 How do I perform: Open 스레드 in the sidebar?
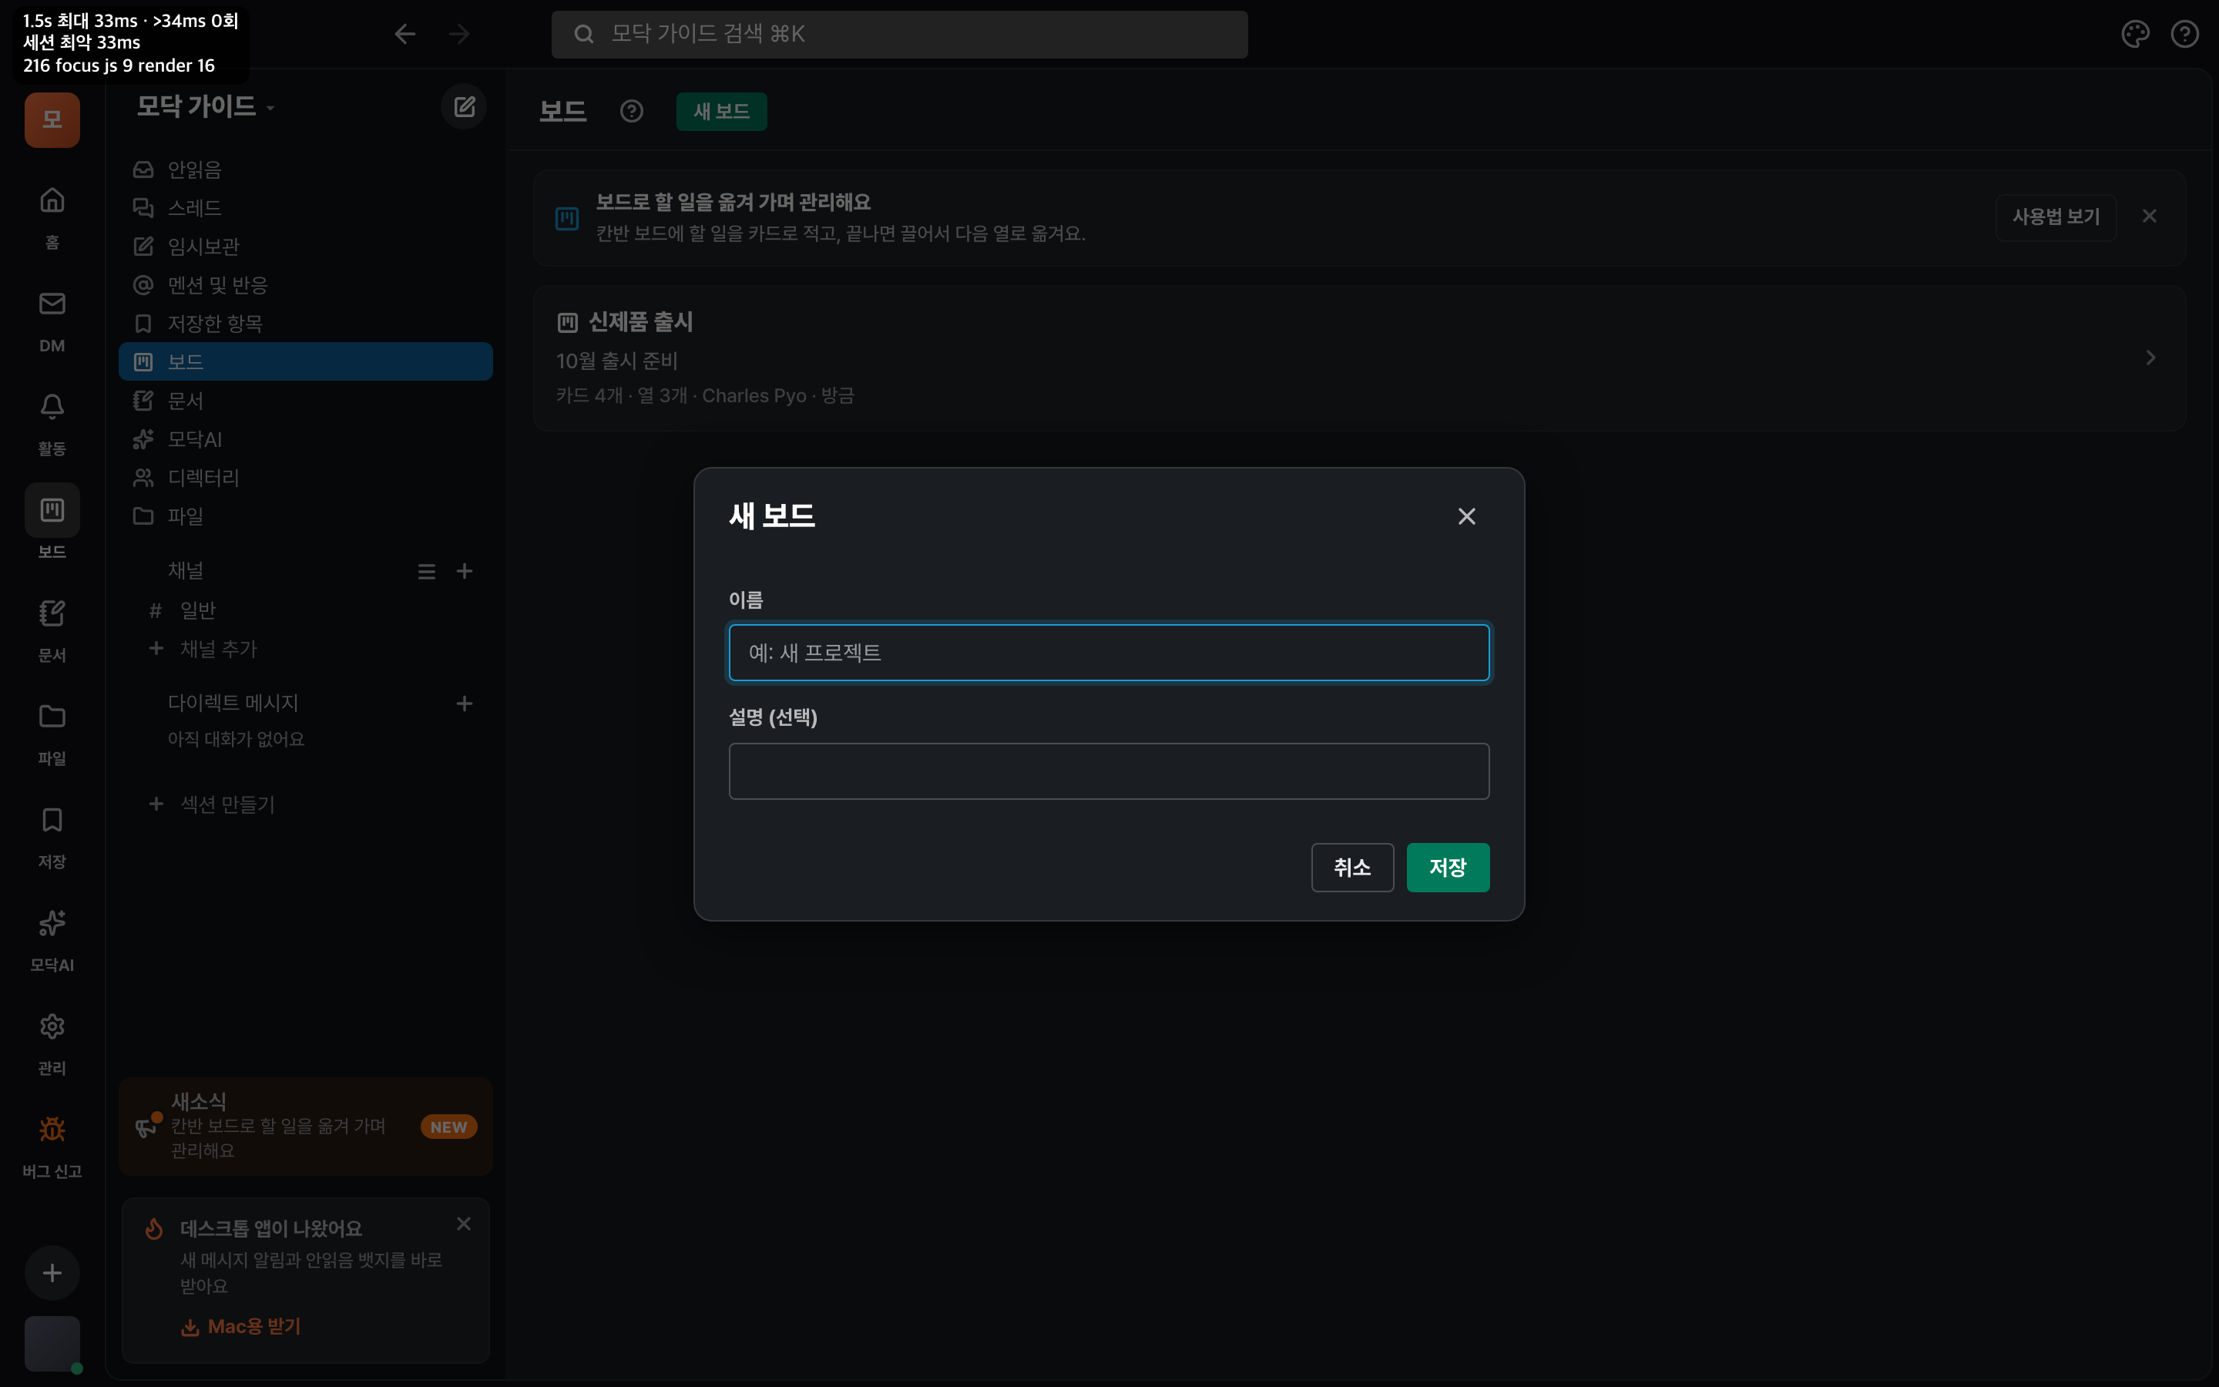pyautogui.click(x=305, y=208)
